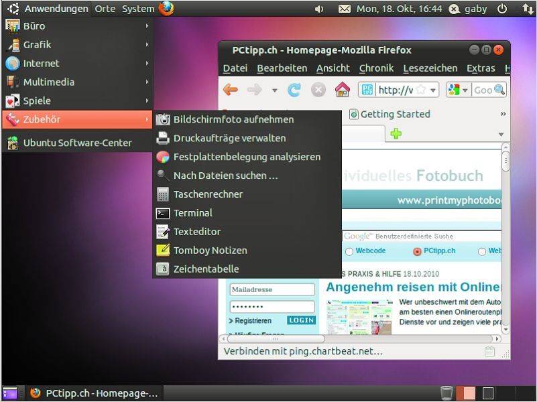Click the PCtipp site icon in address bar
This screenshot has height=402, width=537.
(367, 90)
